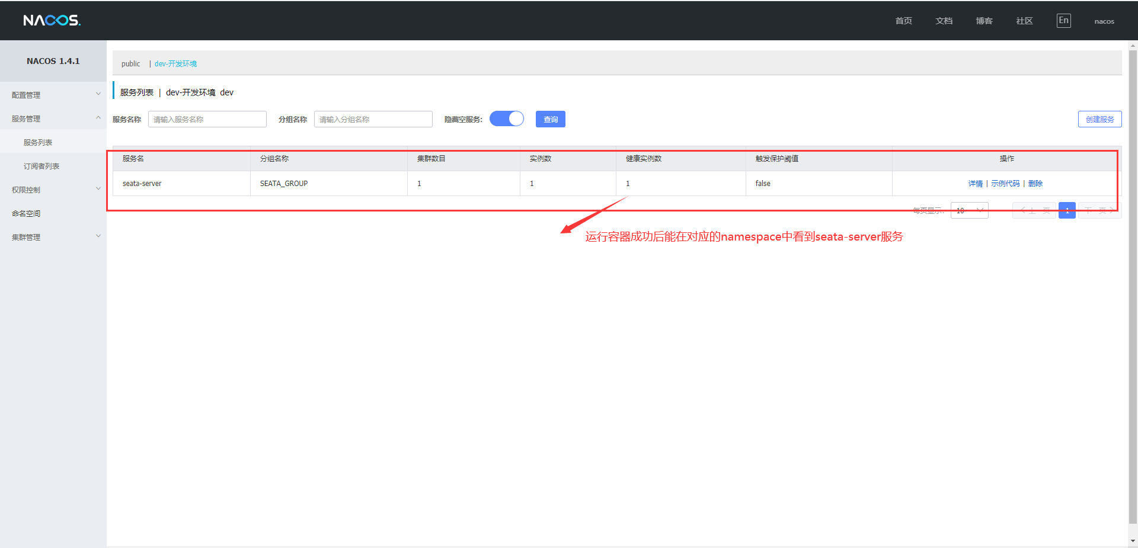Viewport: 1138px width, 548px height.
Task: Open nacos user menu
Action: click(x=1104, y=21)
